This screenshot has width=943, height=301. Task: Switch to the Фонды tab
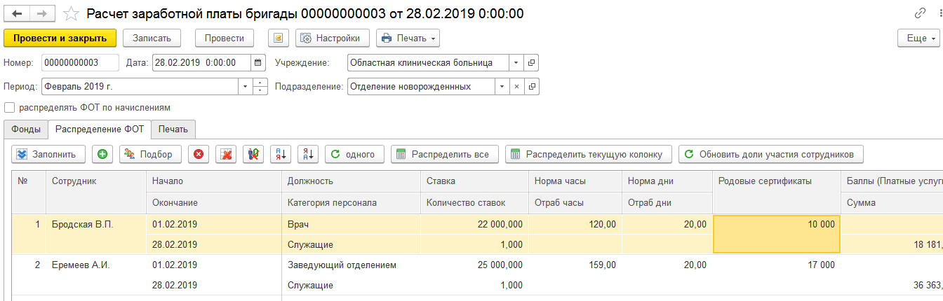pyautogui.click(x=25, y=129)
